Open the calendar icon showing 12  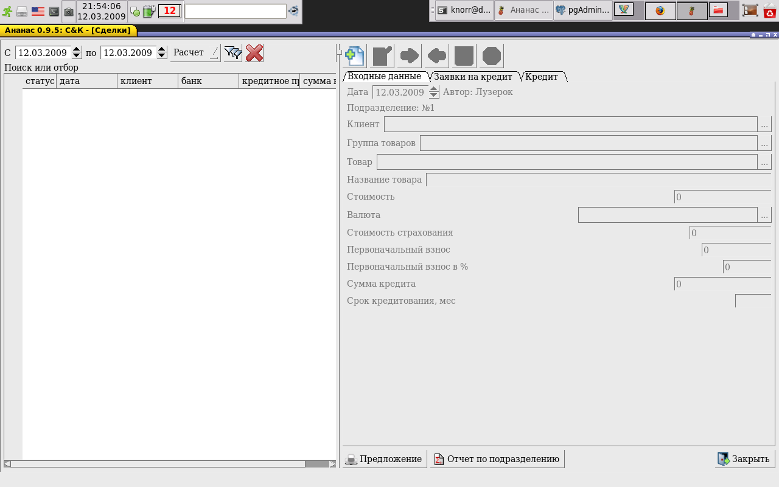(x=169, y=11)
